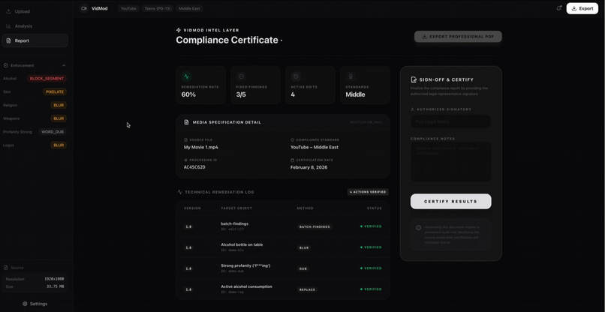Click the YouTube – Middle East standard value
The height and width of the screenshot is (312, 605).
[315, 147]
